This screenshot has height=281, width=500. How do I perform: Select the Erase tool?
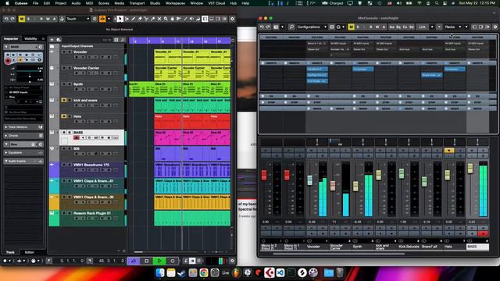click(x=140, y=19)
